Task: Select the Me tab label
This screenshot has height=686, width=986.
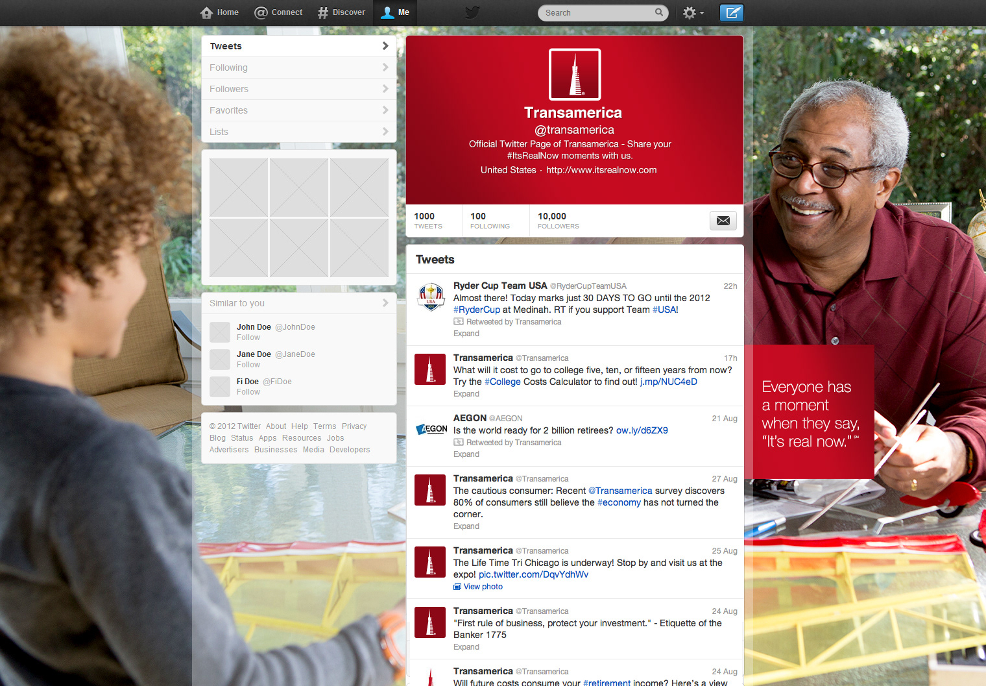Action: [403, 12]
